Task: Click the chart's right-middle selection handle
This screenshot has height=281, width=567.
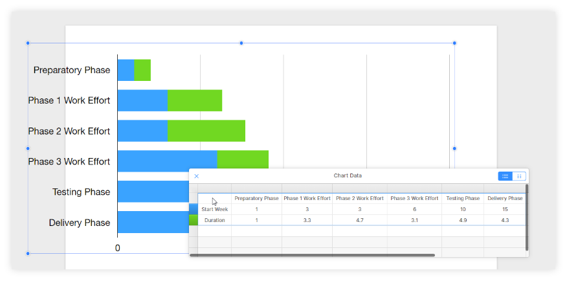Action: [454, 148]
